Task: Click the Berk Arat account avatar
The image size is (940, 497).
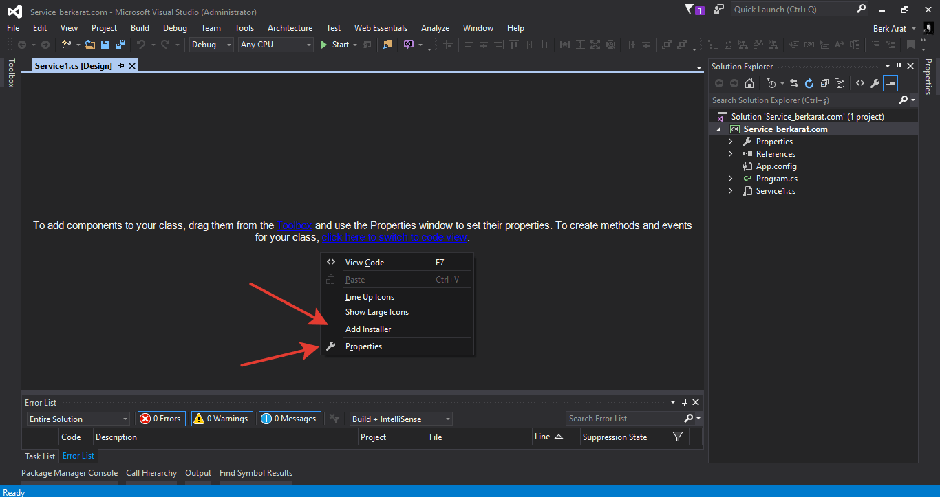Action: point(928,28)
